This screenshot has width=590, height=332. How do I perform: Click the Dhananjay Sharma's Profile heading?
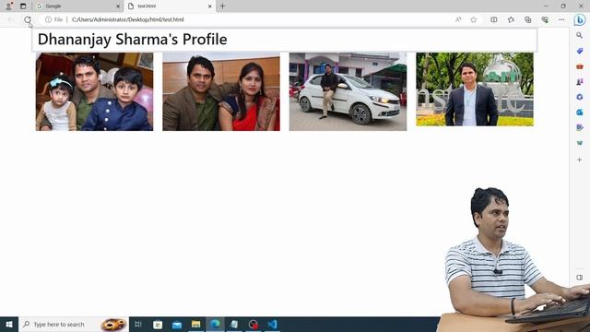pyautogui.click(x=132, y=39)
